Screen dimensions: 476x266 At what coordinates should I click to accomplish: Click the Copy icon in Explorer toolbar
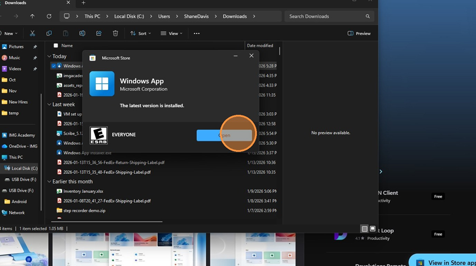coord(49,33)
